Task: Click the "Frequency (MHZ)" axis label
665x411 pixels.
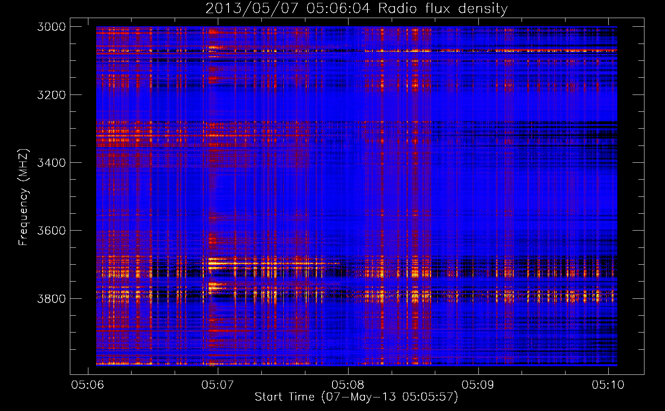Action: point(23,197)
